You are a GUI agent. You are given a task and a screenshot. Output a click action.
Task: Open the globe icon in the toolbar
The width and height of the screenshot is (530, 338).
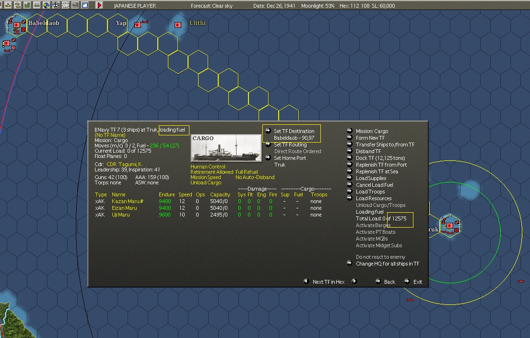[x=47, y=5]
